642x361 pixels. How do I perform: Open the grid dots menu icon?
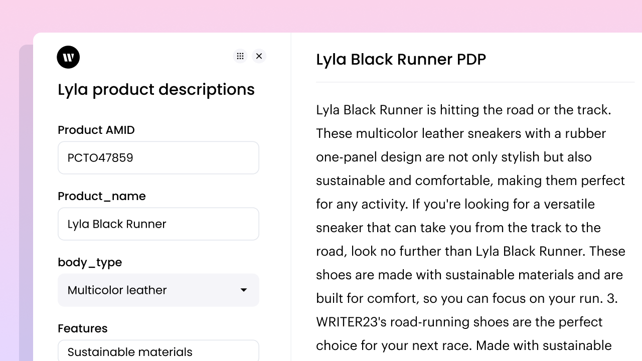coord(240,56)
